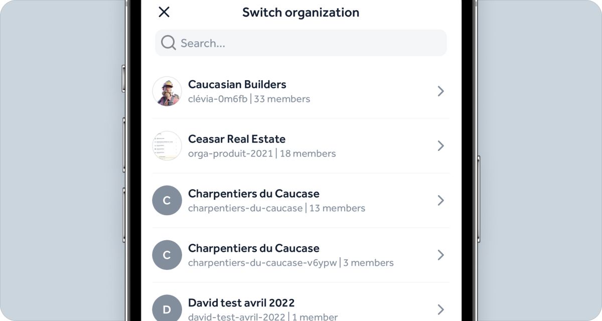
Task: Close the Switch organization screen
Action: [x=164, y=12]
